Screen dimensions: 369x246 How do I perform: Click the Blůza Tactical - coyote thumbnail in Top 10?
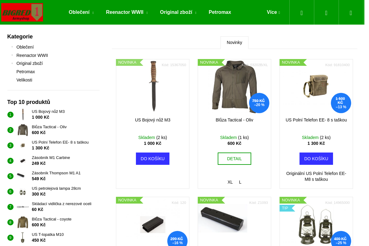[23, 222]
